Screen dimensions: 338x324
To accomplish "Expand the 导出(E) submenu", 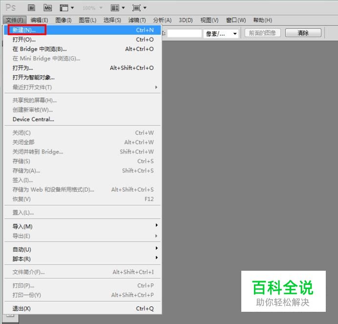I will point(83,236).
